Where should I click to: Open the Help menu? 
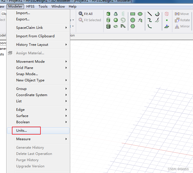tap(72, 7)
